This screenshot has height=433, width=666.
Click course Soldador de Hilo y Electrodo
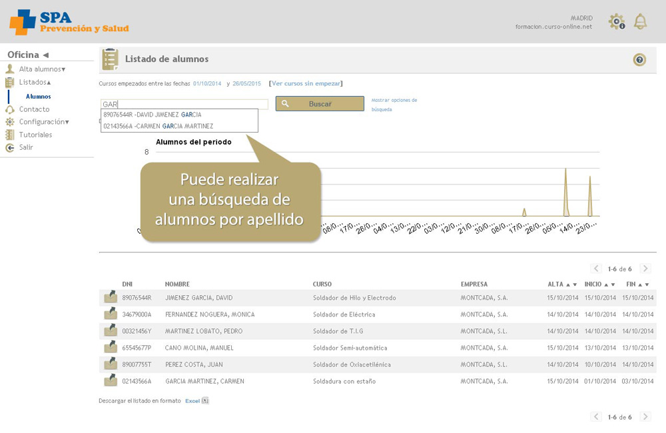tap(354, 298)
